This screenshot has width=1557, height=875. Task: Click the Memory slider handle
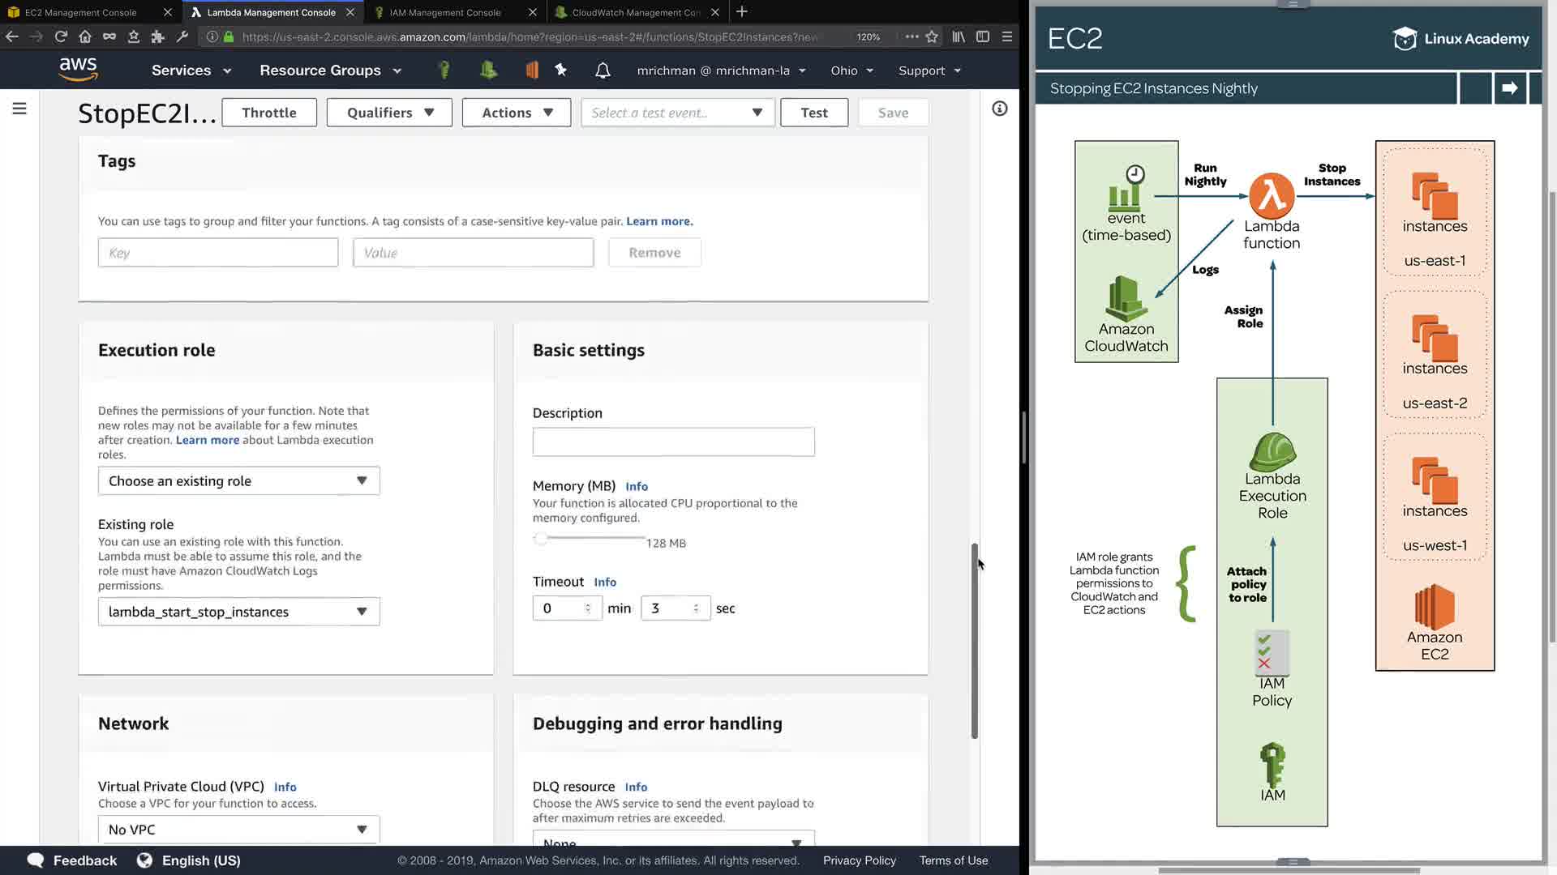coord(541,539)
